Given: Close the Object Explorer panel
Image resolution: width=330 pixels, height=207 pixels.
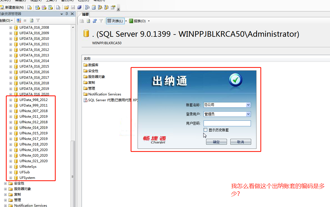Looking at the screenshot, I should click(72, 14).
